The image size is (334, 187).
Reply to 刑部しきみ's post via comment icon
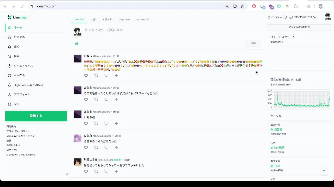point(106,172)
